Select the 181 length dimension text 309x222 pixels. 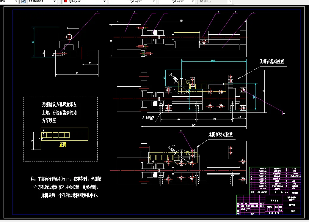click(181, 21)
